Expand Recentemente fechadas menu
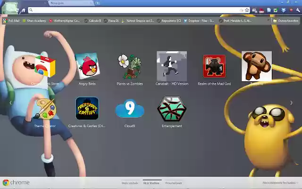This screenshot has width=302, height=189. (280, 183)
